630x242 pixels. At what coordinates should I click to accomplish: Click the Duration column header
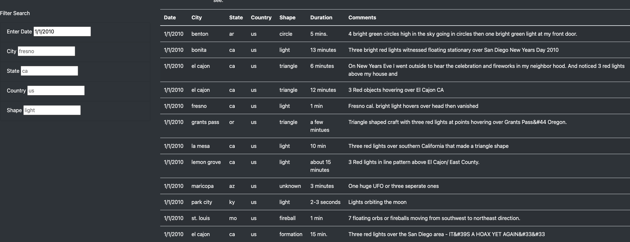click(321, 17)
